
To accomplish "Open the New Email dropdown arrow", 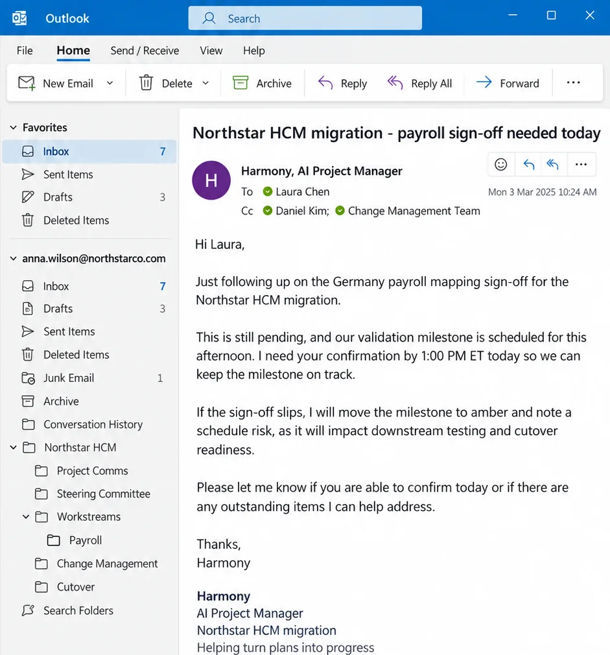I will click(110, 83).
